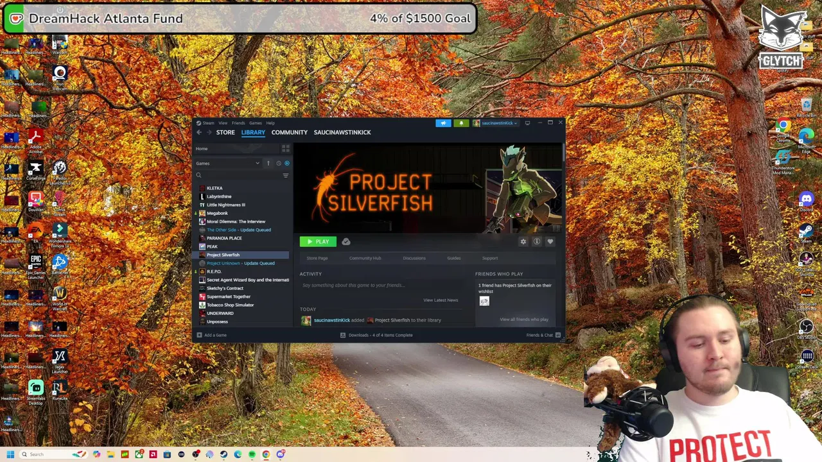
Task: Open the View menu
Action: (x=223, y=123)
